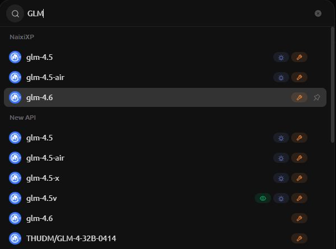The width and height of the screenshot is (336, 249).
Task: Click reasoning badge on glm-4.5v row
Action: [x=281, y=198]
